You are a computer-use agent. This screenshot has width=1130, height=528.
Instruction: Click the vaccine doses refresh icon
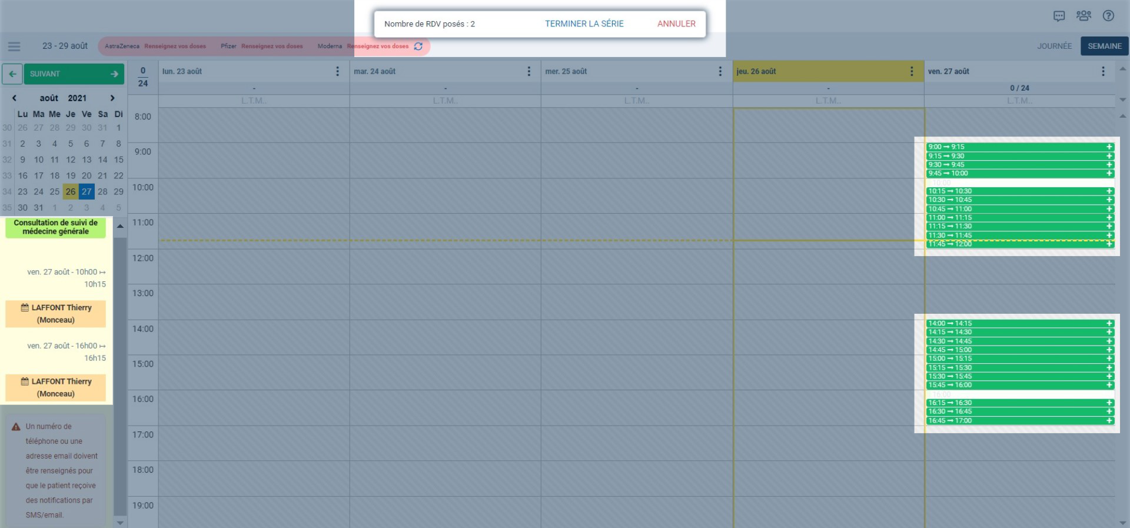point(418,46)
